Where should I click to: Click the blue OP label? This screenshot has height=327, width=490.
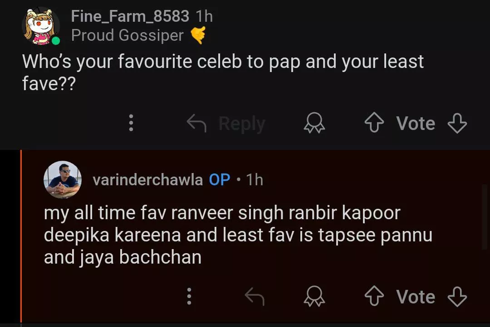(220, 180)
